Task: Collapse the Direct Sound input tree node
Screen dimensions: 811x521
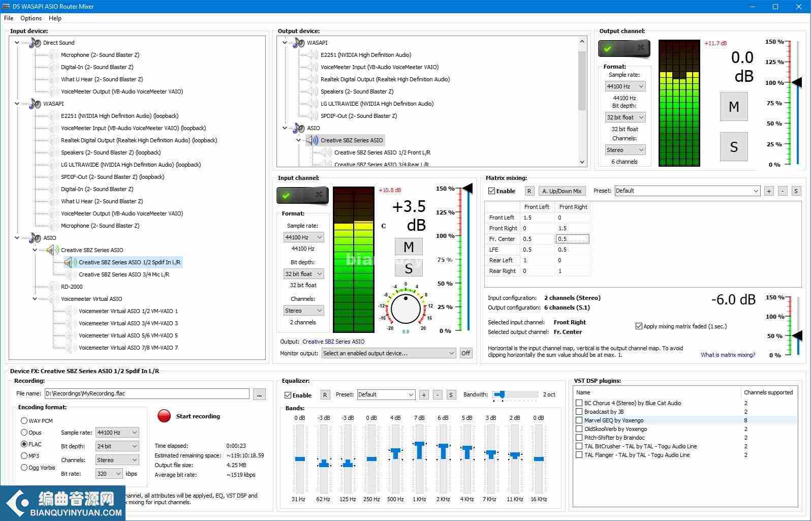Action: pos(17,43)
